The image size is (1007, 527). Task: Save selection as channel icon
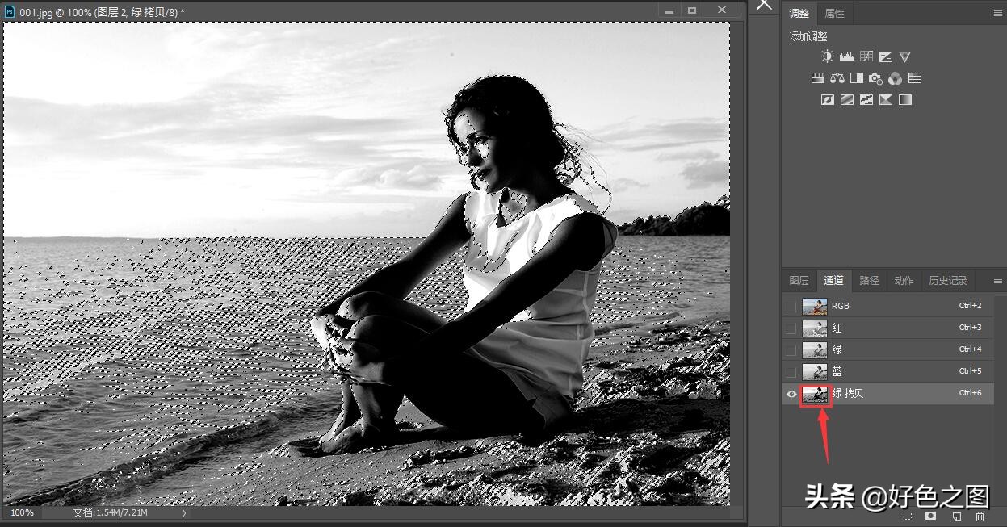pyautogui.click(x=930, y=516)
